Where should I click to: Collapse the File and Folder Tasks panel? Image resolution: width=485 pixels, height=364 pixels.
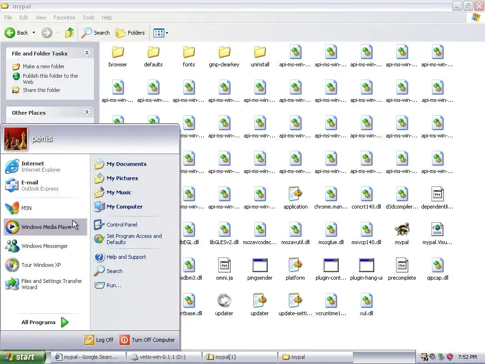pyautogui.click(x=87, y=53)
